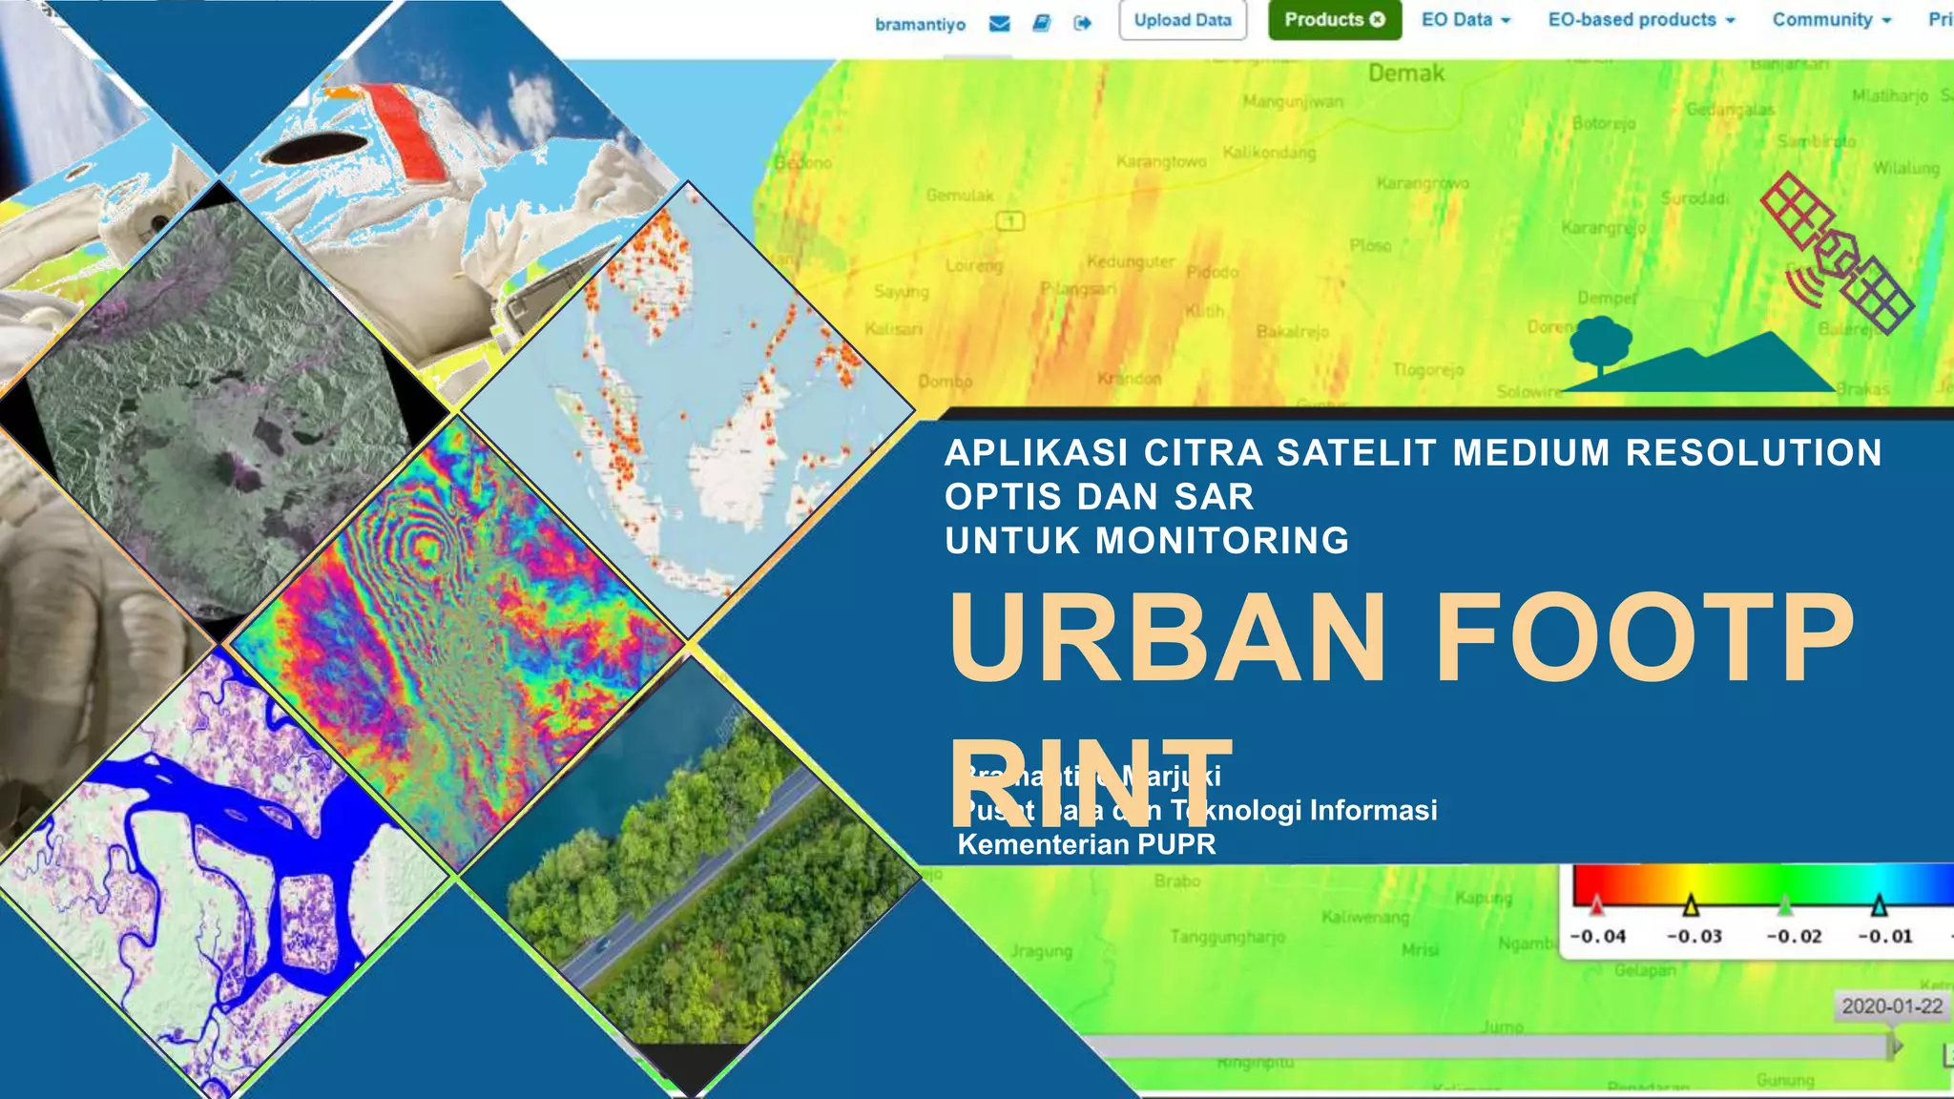Click the Tlogorejo map label
Image resolution: width=1954 pixels, height=1099 pixels.
coord(1427,370)
